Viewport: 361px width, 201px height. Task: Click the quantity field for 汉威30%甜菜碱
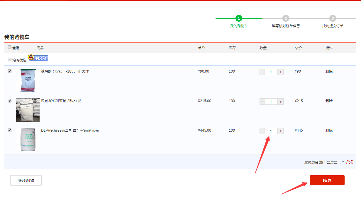pyautogui.click(x=271, y=102)
